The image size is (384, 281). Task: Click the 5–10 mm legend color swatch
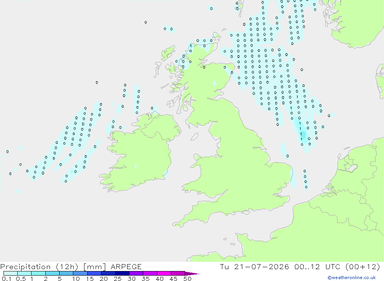coord(66,273)
